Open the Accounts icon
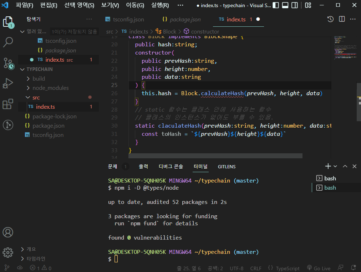Viewport: 361px width, 272px height. [8, 232]
